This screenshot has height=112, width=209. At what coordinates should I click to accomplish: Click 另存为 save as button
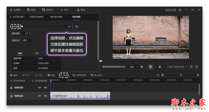(x=47, y=10)
